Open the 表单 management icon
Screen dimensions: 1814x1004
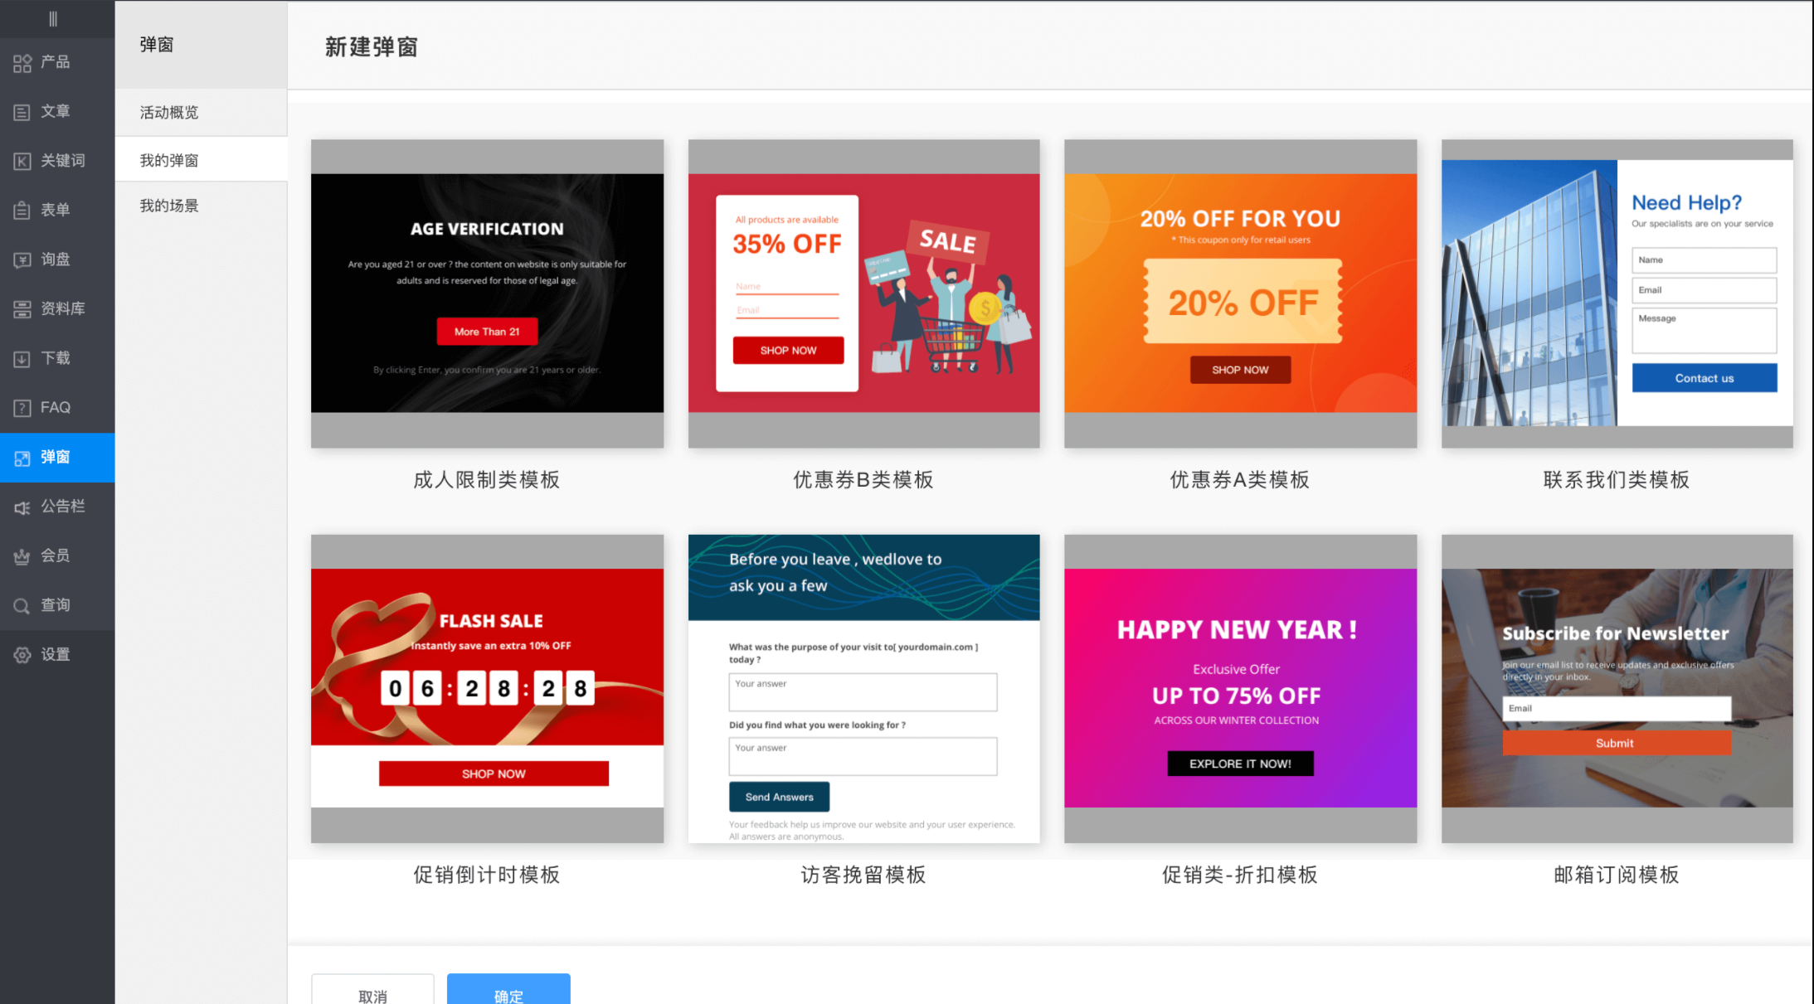[x=56, y=210]
